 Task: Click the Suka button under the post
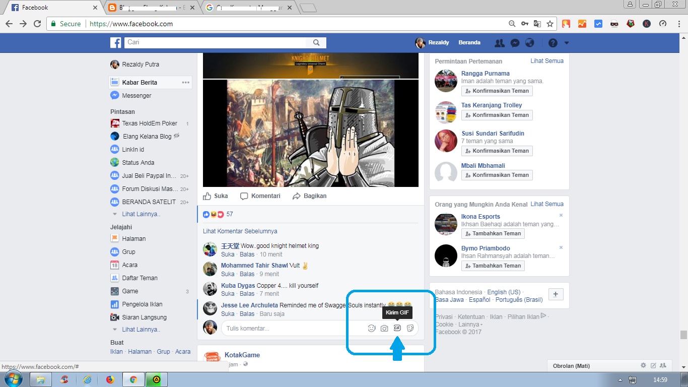point(216,196)
